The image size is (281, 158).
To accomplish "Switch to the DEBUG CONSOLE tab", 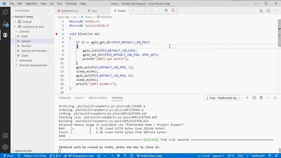I will [x=97, y=98].
